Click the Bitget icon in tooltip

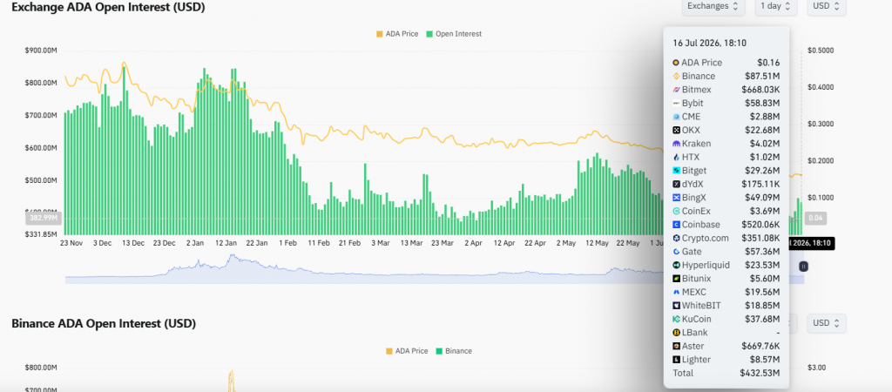(x=676, y=171)
